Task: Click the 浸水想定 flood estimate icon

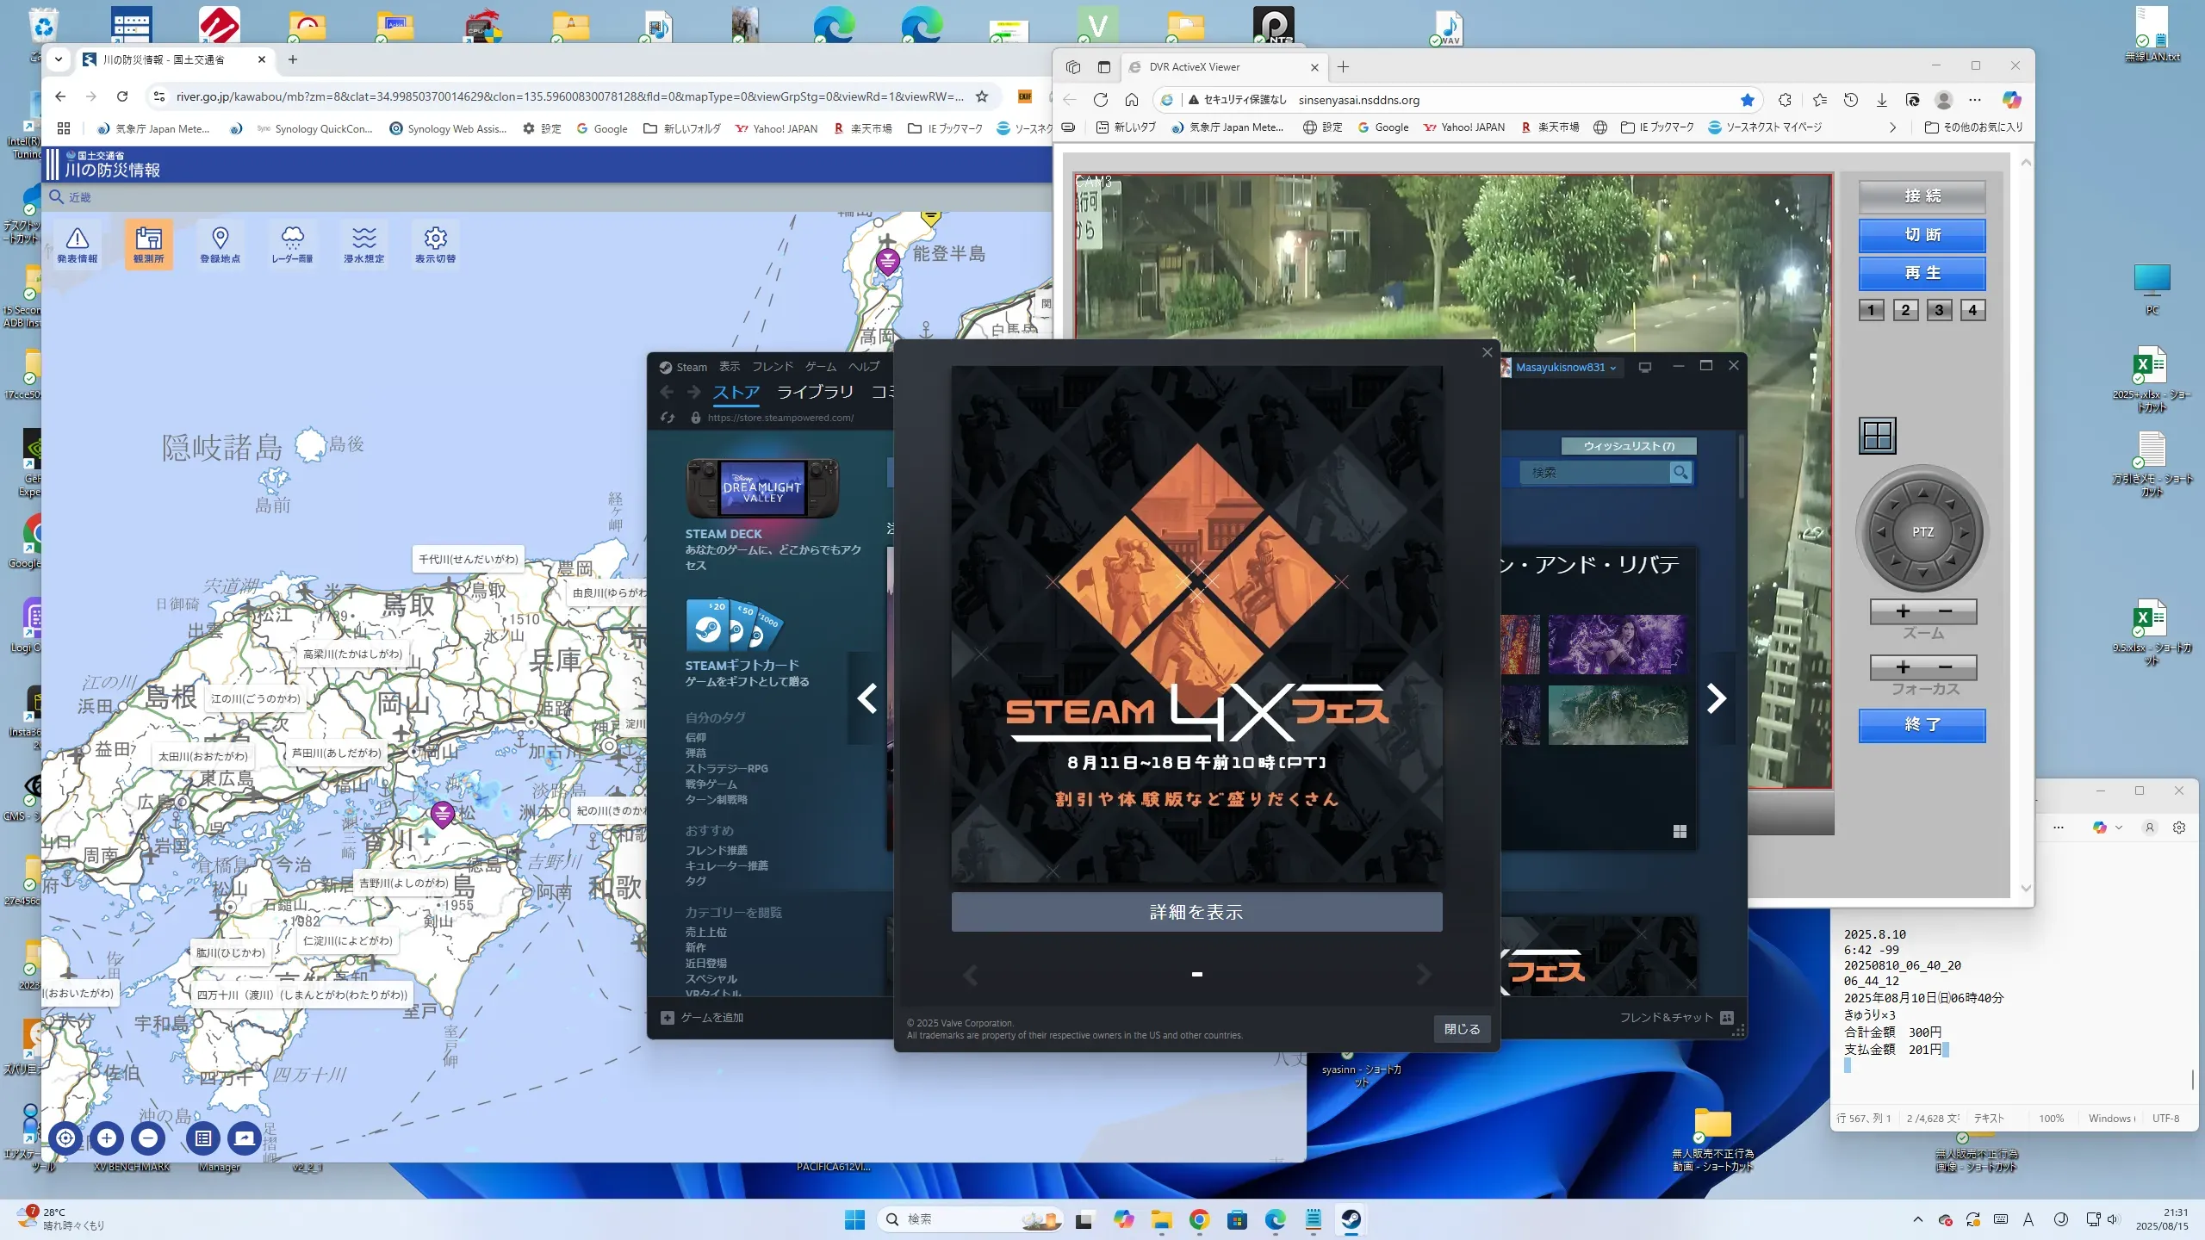Action: pyautogui.click(x=363, y=245)
